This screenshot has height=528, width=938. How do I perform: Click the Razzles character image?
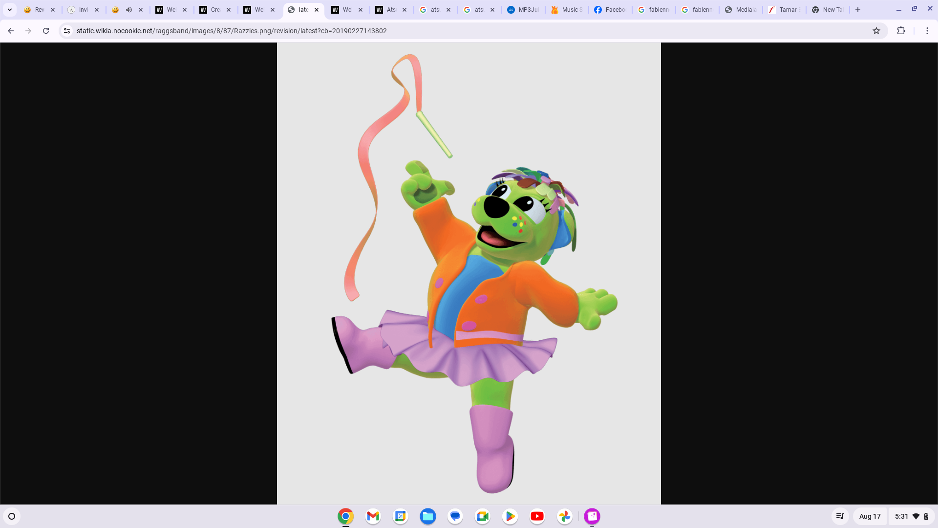pyautogui.click(x=469, y=273)
